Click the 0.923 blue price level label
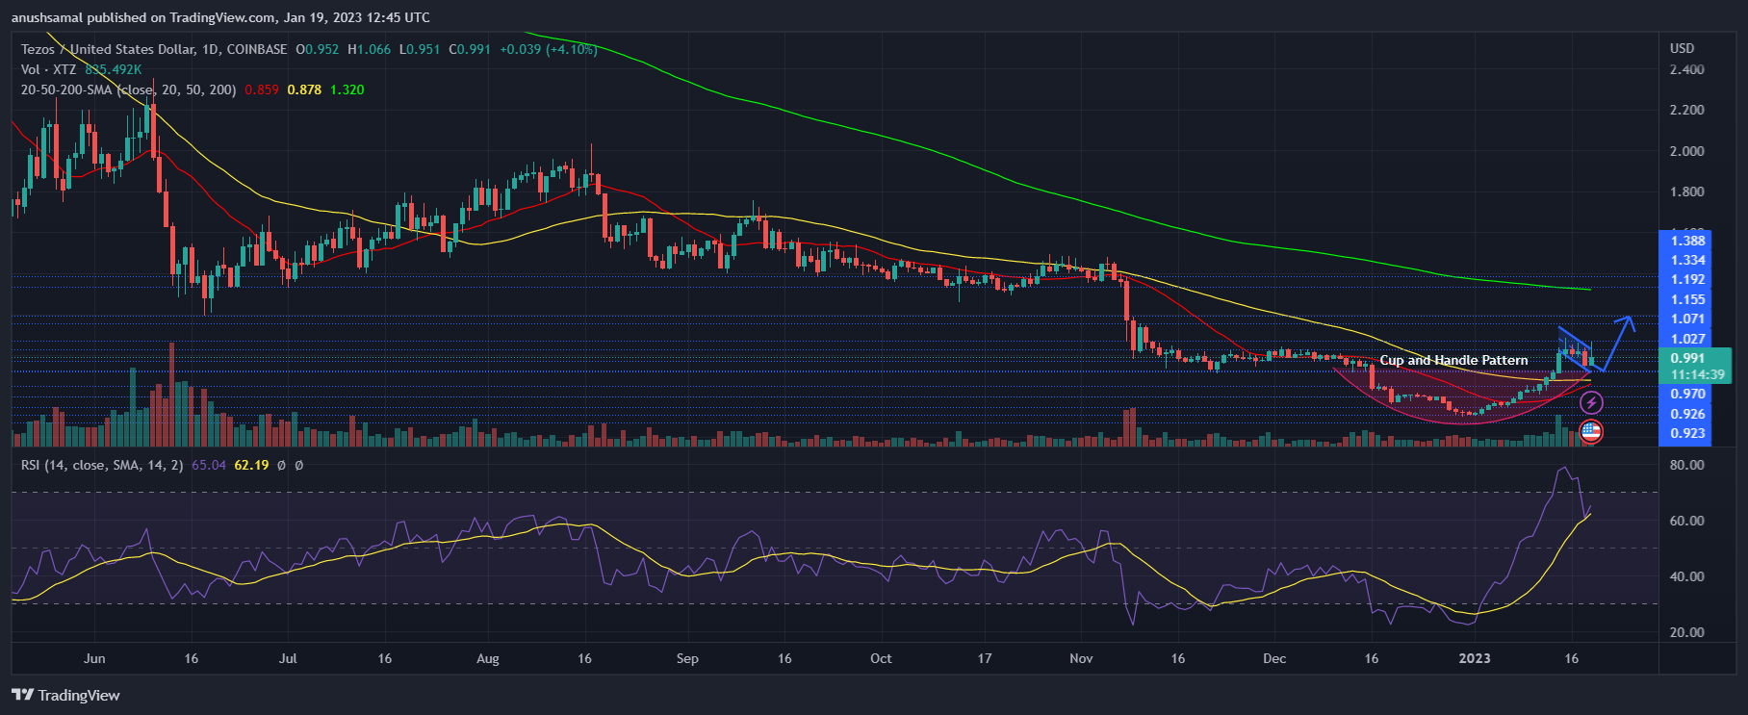 point(1687,433)
